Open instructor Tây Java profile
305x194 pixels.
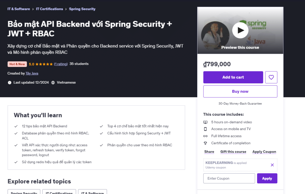[32, 73]
